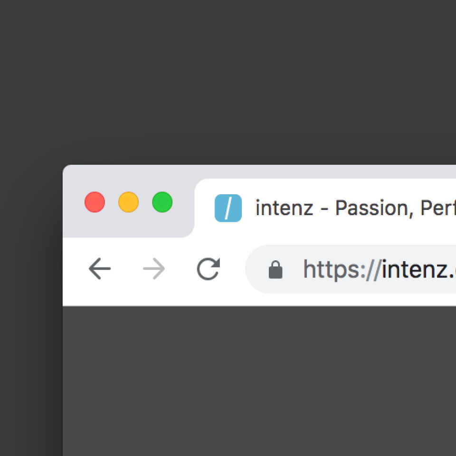Click the word intenz in the tab title
This screenshot has width=456, height=456.
tap(284, 208)
